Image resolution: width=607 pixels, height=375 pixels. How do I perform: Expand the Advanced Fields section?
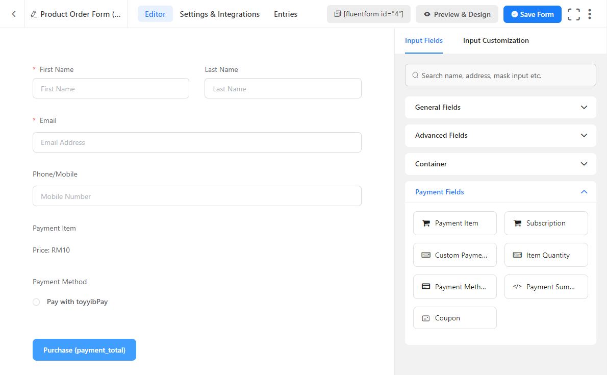pyautogui.click(x=500, y=136)
